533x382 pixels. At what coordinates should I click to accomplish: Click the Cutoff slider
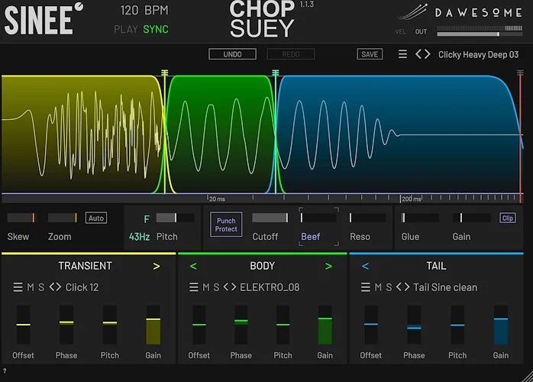(270, 218)
